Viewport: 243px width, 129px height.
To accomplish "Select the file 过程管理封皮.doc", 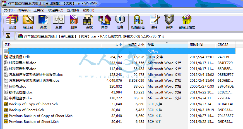I will 23,69.
